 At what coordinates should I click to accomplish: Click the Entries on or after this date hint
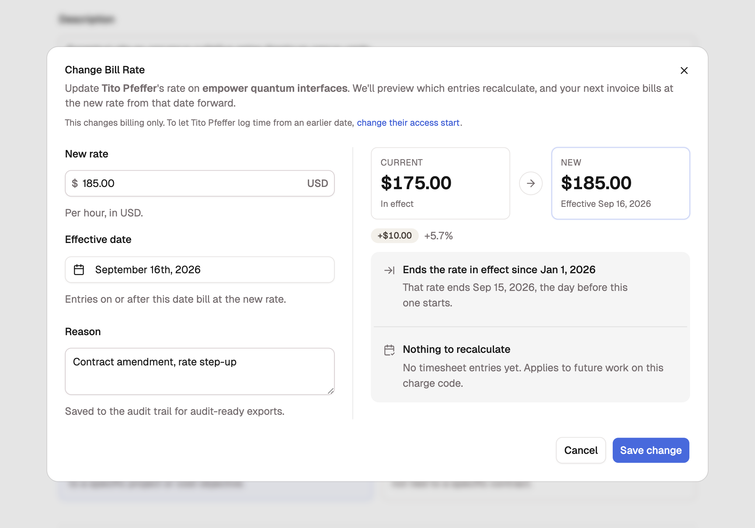tap(175, 299)
